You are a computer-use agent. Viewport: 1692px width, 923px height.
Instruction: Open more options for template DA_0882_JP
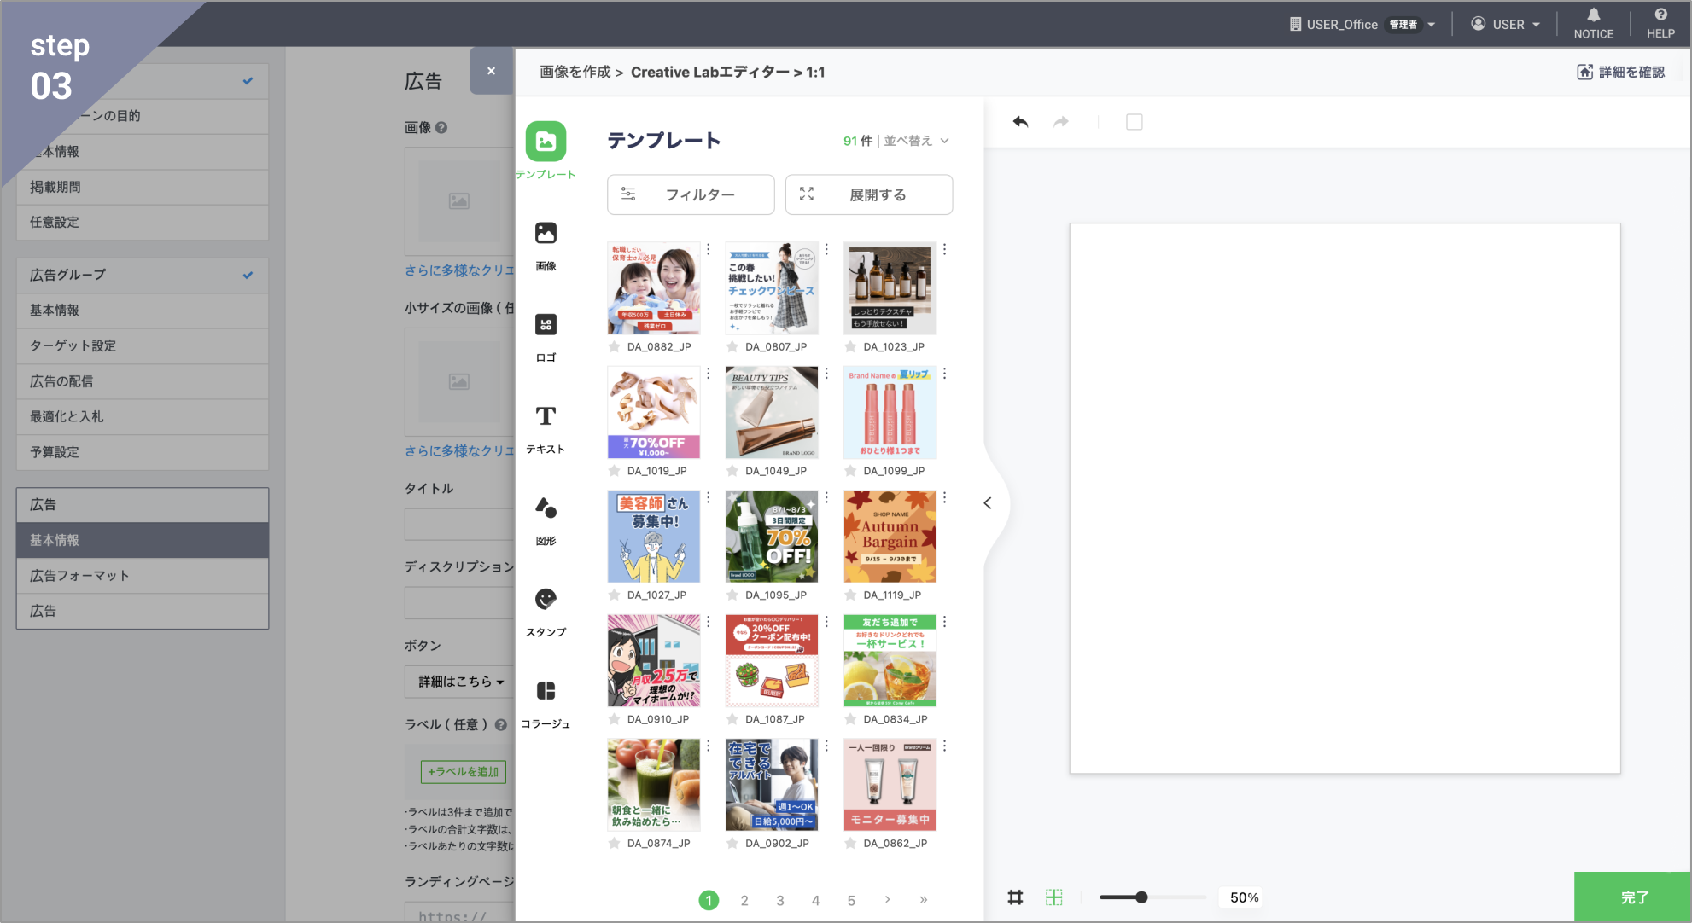tap(709, 249)
